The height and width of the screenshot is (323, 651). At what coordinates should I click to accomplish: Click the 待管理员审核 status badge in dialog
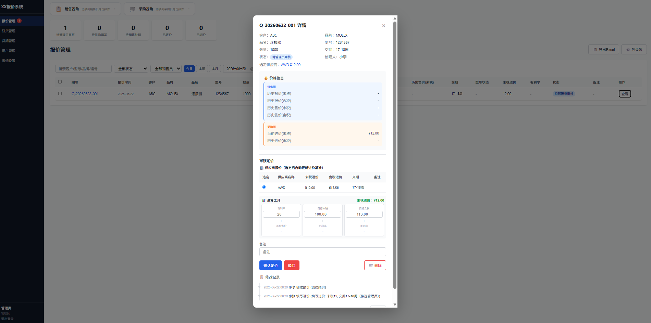pos(281,57)
